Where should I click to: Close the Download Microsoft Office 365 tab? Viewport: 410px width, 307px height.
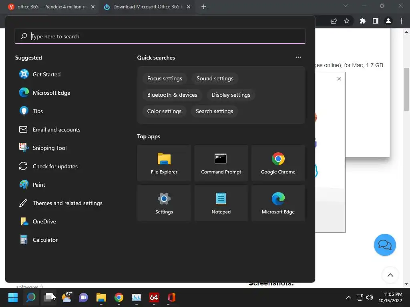189,7
